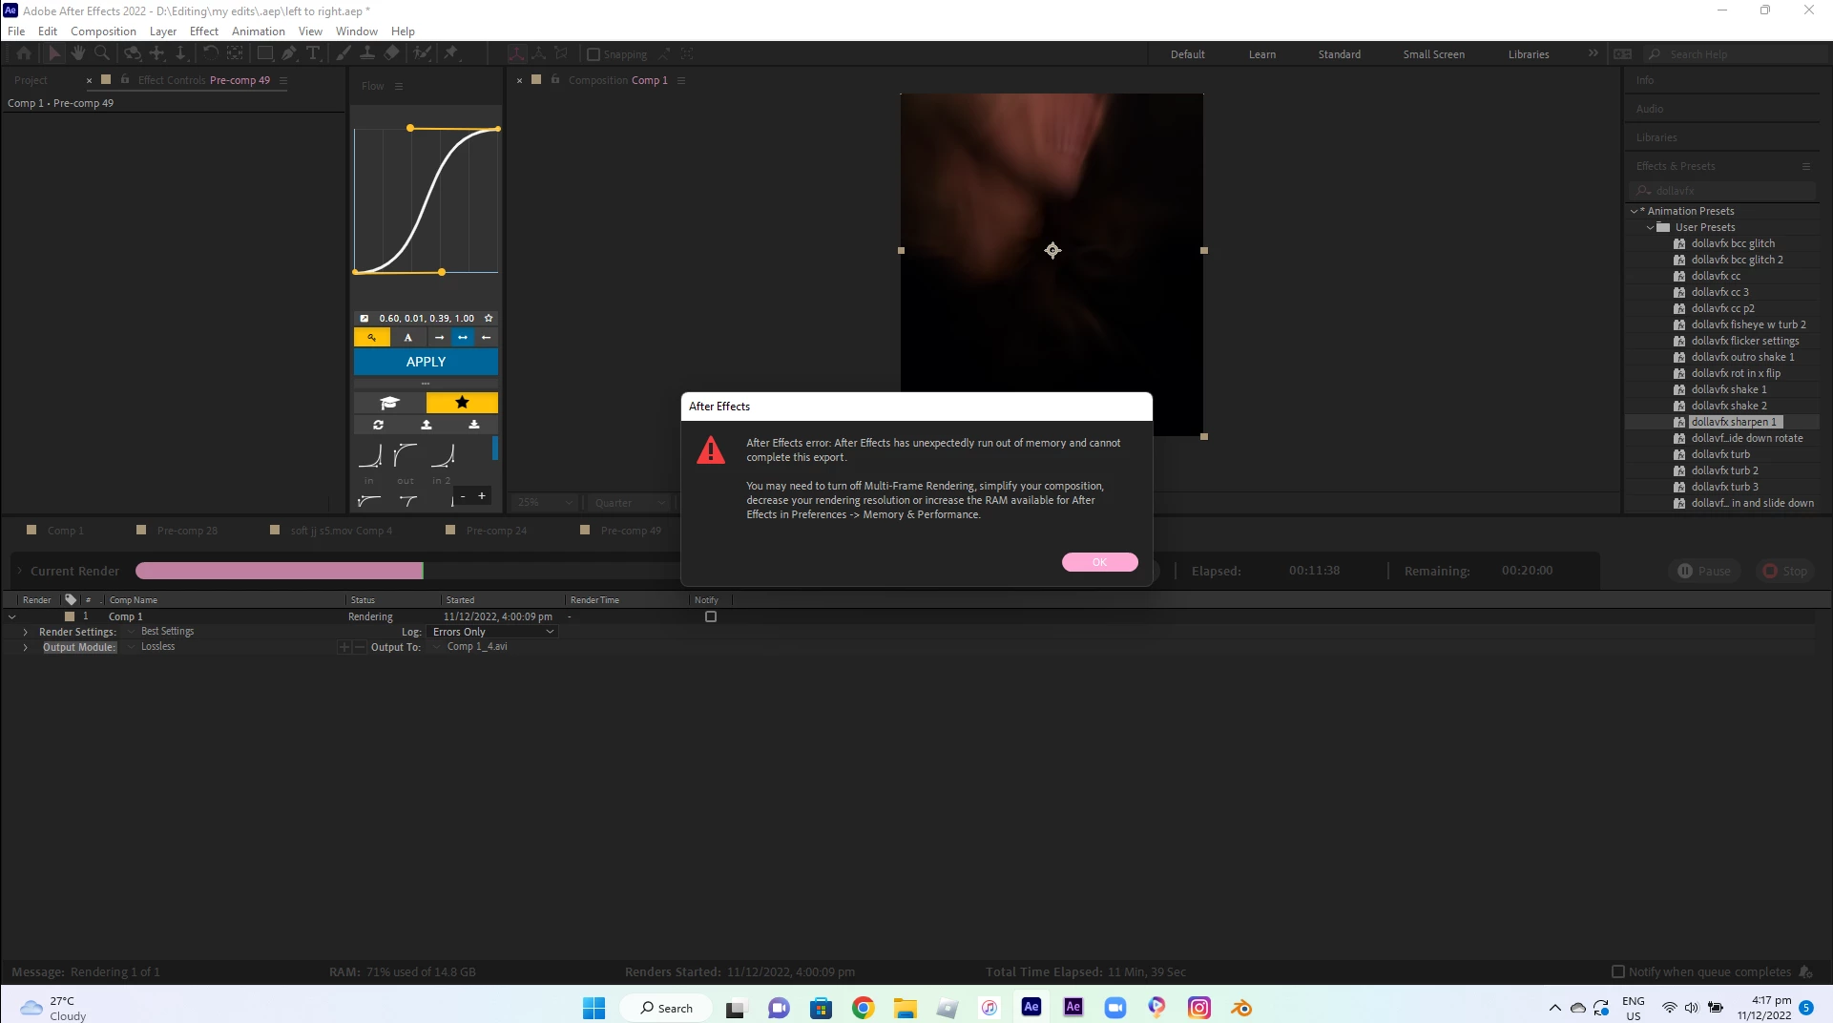Select the Clone Stamp tool
This screenshot has height=1023, width=1833.
(x=367, y=54)
